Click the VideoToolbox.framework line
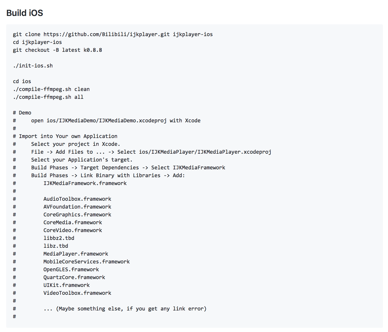388x332 pixels. tap(77, 293)
